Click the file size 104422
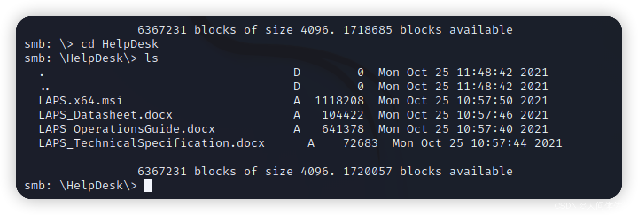Viewport: 638px width, 215px height. (343, 115)
